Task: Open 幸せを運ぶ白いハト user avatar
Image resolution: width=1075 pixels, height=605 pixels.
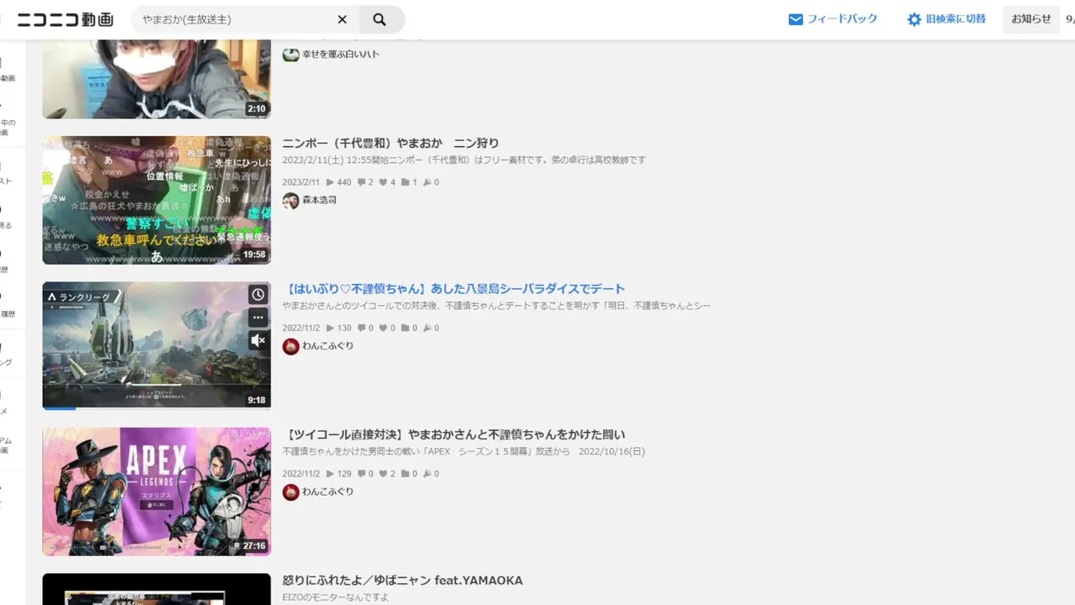Action: pos(291,54)
